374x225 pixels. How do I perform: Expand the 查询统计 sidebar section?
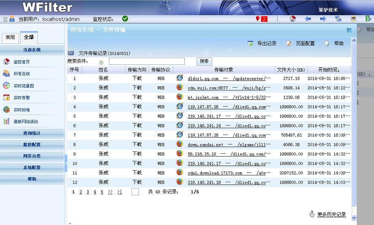click(32, 133)
